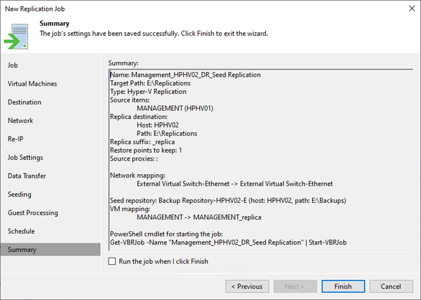Viewport: 421px width, 300px height.
Task: Select the Network wizard step
Action: pos(20,120)
